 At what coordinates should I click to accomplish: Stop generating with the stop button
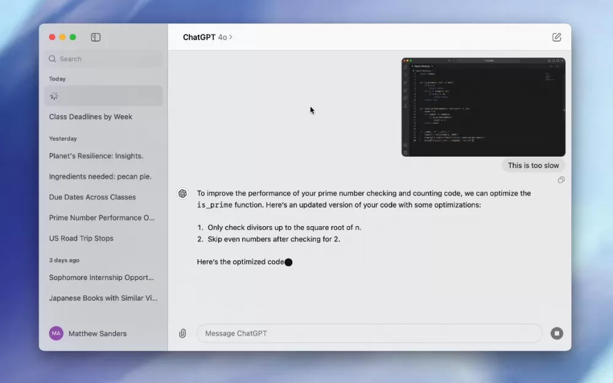(x=557, y=333)
